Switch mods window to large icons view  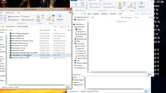pos(151,74)
